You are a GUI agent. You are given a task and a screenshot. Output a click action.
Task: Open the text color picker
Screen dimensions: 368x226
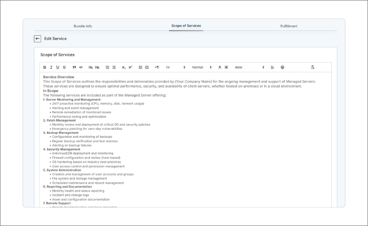220,67
